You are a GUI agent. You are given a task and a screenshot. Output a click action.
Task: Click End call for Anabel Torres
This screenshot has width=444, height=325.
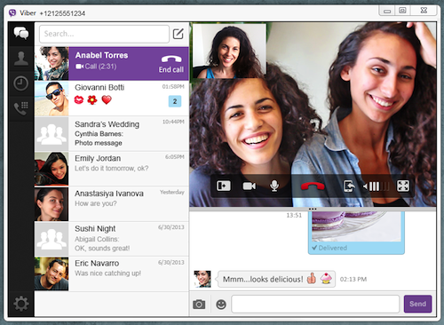pos(171,64)
